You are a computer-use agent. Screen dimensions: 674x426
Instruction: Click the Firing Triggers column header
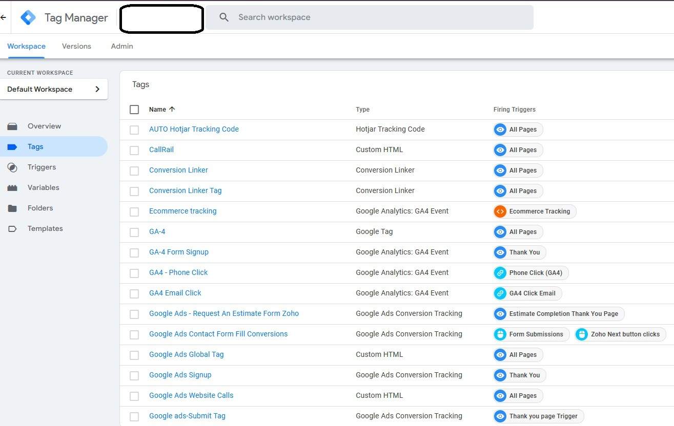coord(515,110)
